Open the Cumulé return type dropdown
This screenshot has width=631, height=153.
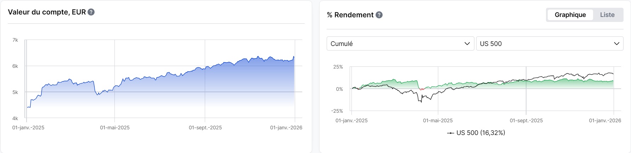point(400,44)
